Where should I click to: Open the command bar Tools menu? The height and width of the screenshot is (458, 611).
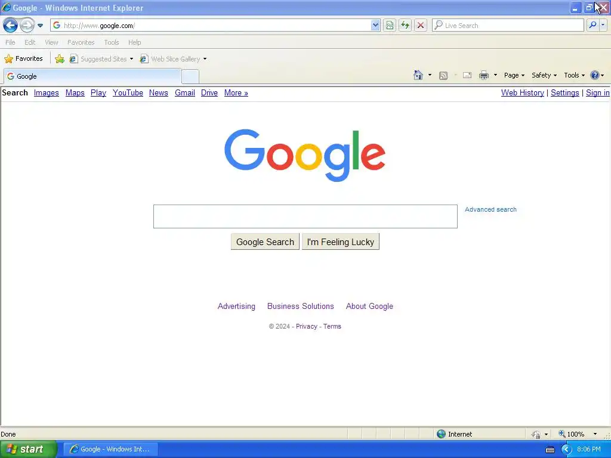(574, 75)
